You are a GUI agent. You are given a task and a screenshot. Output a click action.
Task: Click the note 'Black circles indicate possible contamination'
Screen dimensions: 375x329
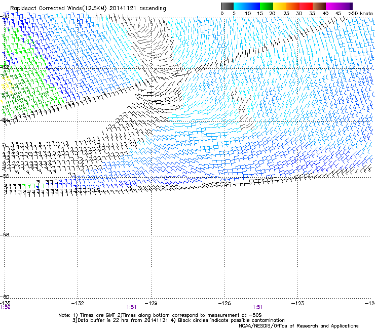point(231,320)
